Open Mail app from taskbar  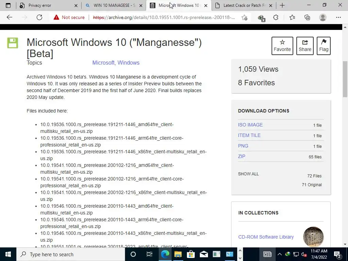pos(204,254)
